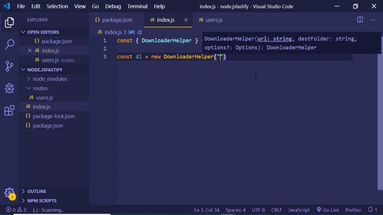383x215 pixels.
Task: Click the const keyword on line 1
Action: (x=124, y=41)
